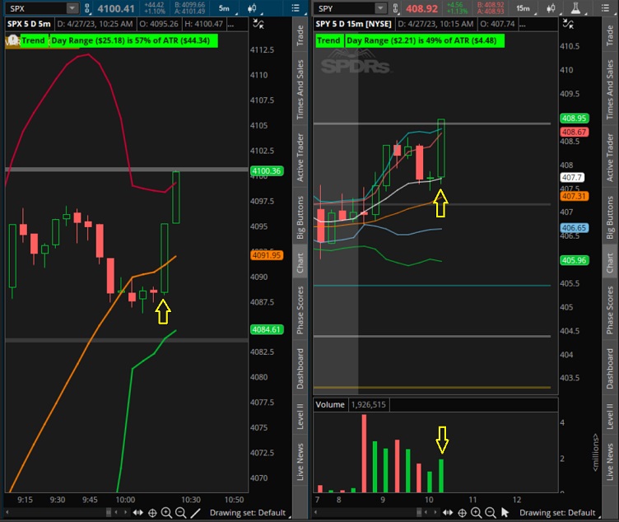The width and height of the screenshot is (619, 522).
Task: Activate crosshair tool on SPX chart
Action: tap(152, 512)
